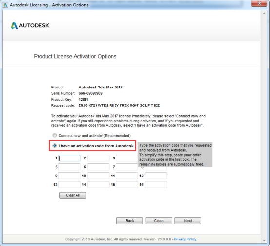The width and height of the screenshot is (270, 246).
Task: Click the Autodesk title bar app icon
Action: [x=5, y=5]
